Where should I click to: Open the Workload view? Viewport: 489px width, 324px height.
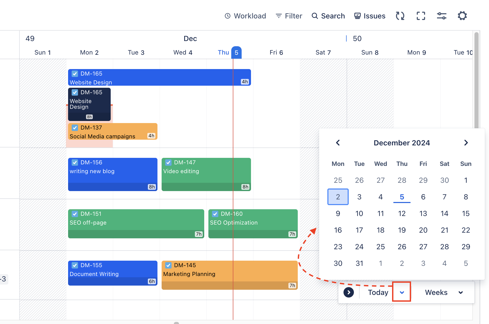click(x=245, y=16)
